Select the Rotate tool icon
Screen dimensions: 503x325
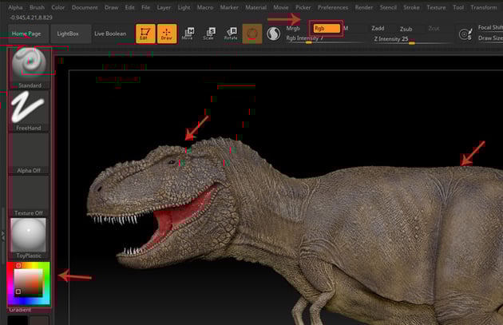(x=231, y=34)
